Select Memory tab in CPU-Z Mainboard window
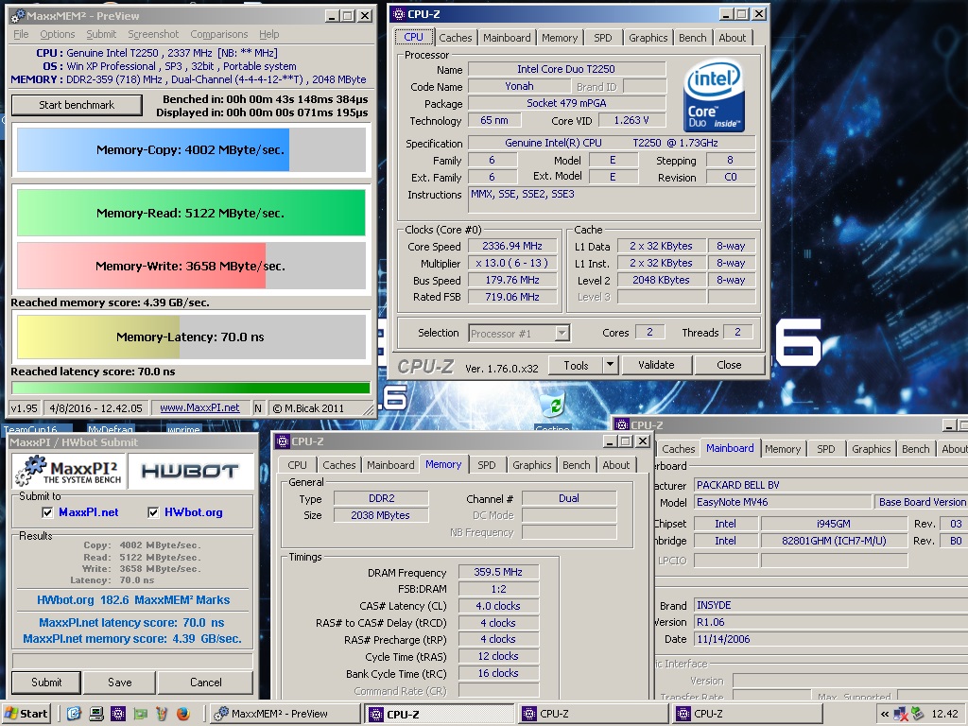Image resolution: width=968 pixels, height=726 pixels. 783,449
